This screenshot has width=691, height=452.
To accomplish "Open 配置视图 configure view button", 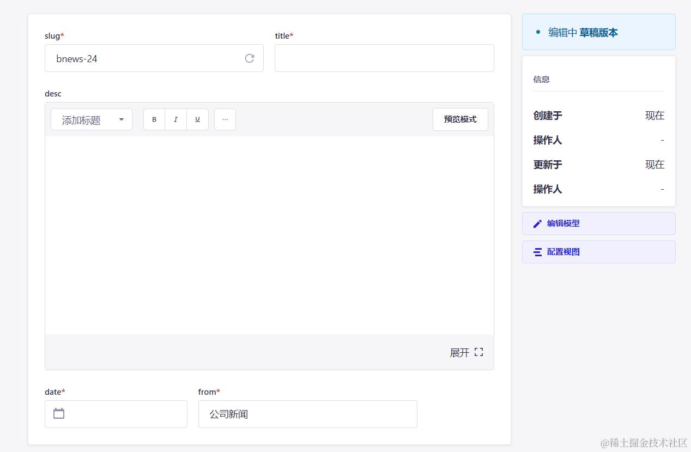I will [x=599, y=252].
